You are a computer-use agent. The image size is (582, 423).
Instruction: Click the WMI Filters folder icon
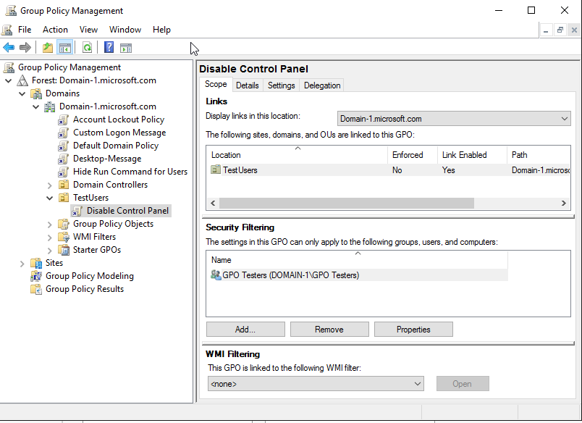(64, 237)
